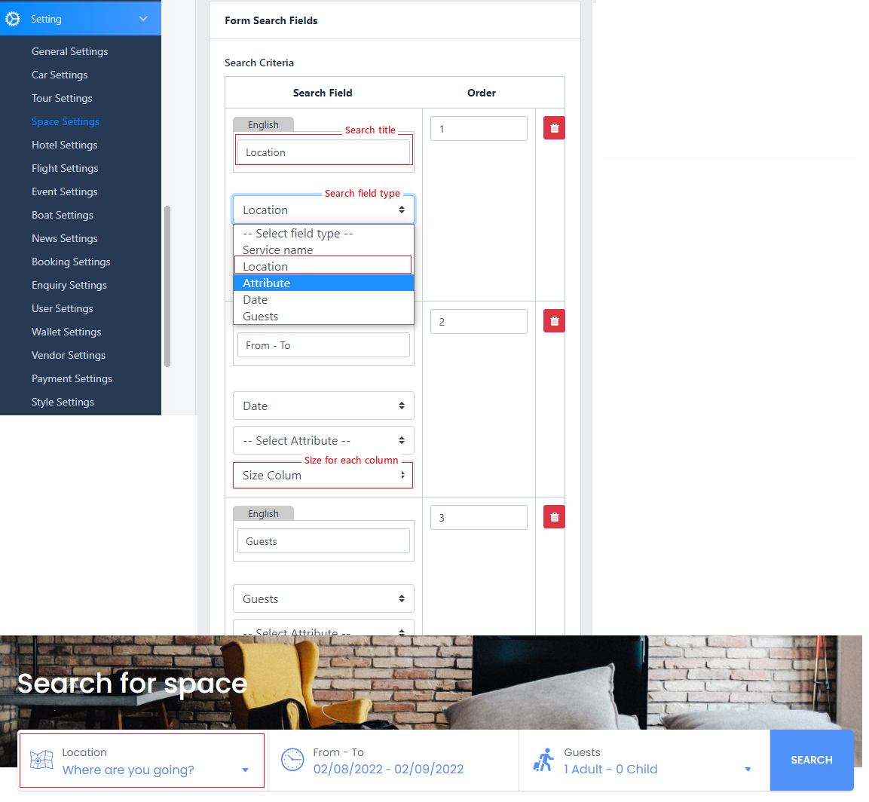This screenshot has width=869, height=802.
Task: Click the Location search title input
Action: tap(323, 152)
